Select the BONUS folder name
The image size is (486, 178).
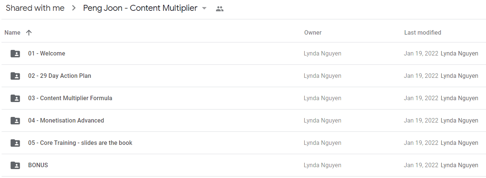[38, 165]
